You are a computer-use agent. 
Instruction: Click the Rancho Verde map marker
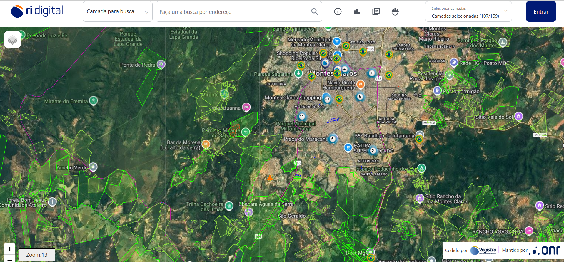(93, 167)
